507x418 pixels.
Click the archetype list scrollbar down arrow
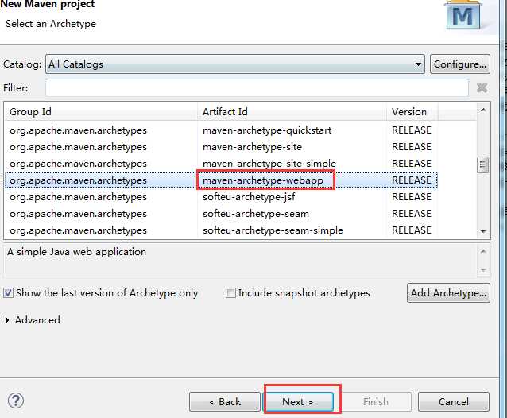(483, 231)
